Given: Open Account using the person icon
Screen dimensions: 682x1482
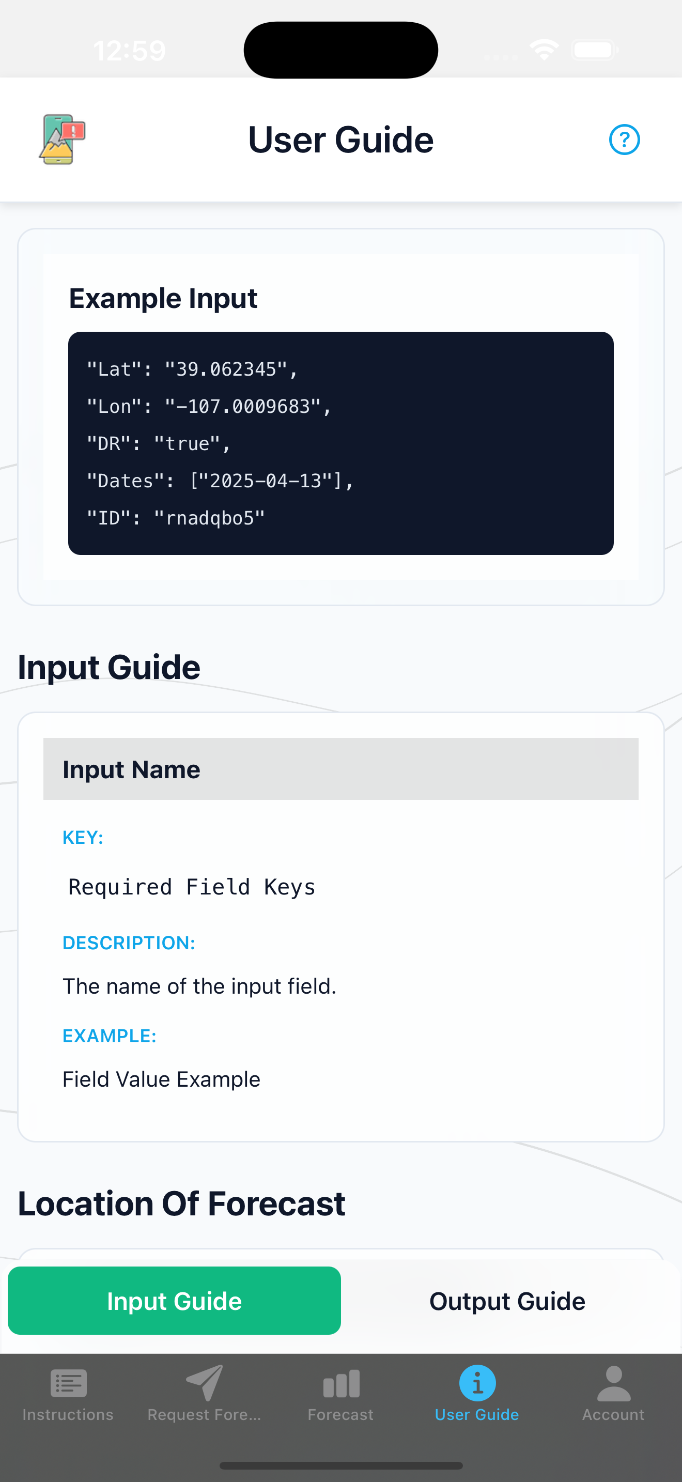Looking at the screenshot, I should pyautogui.click(x=613, y=1383).
